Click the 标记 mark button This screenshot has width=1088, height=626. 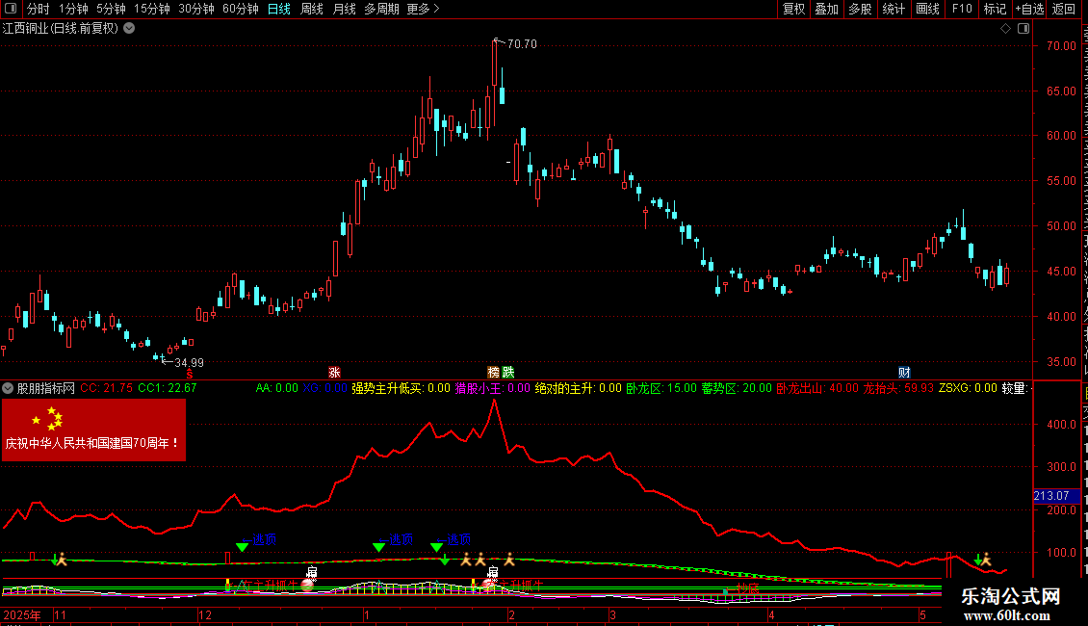(x=995, y=9)
